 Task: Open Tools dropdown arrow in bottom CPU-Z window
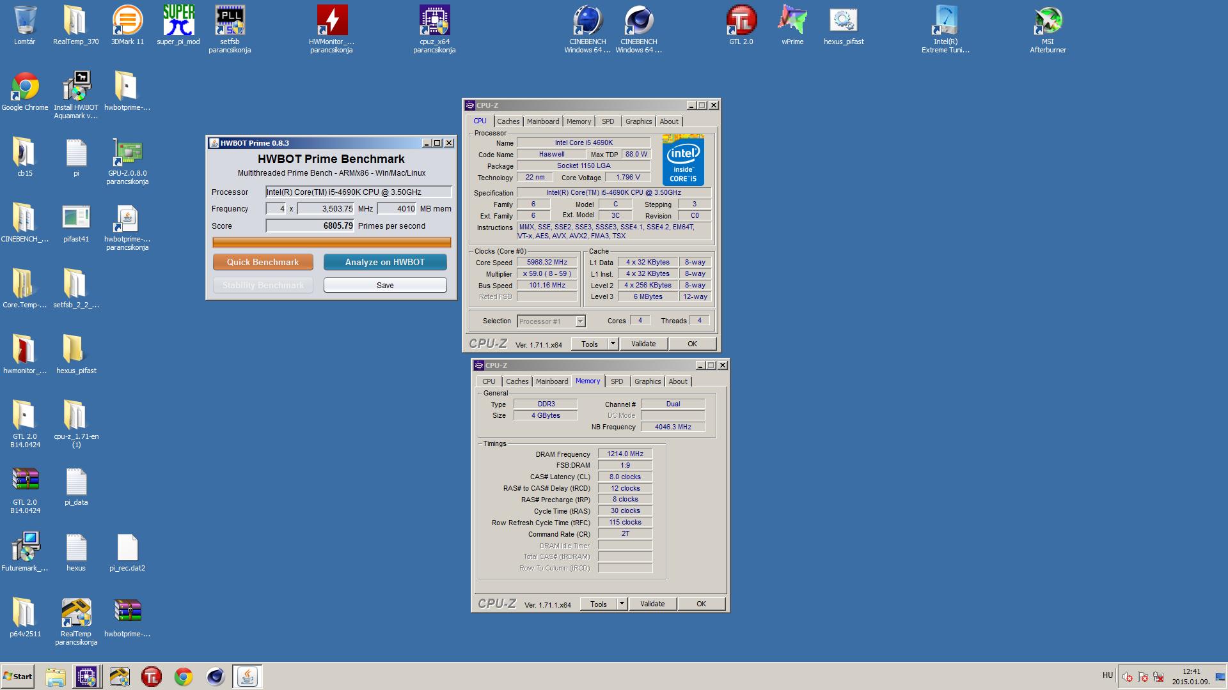[x=622, y=604]
